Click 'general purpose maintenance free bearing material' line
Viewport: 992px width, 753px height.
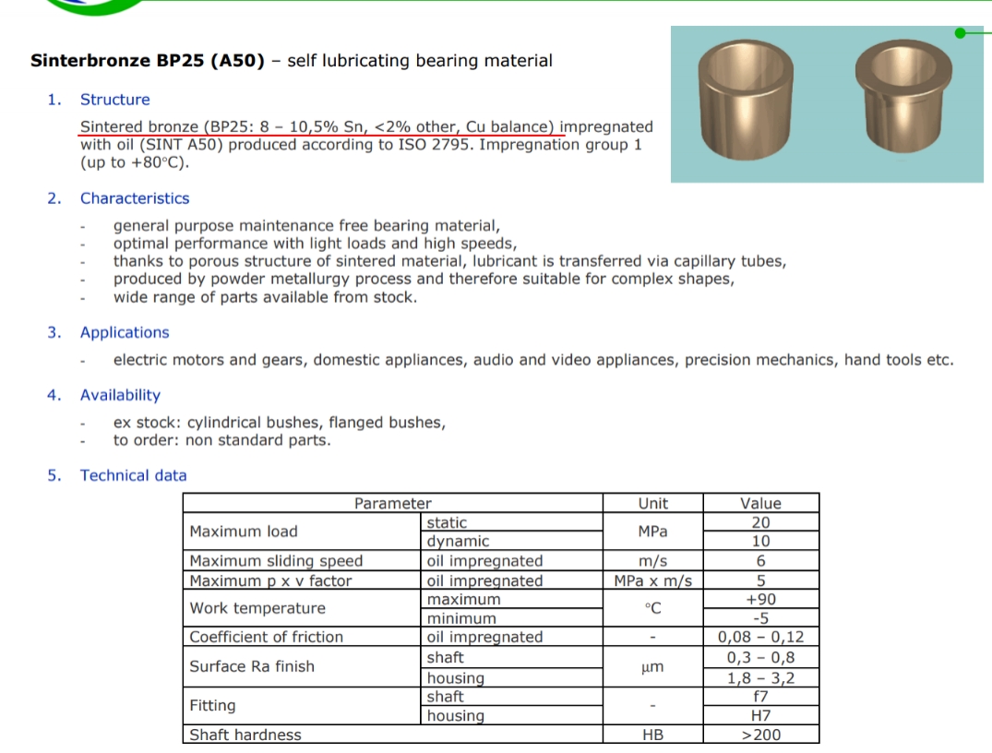pos(307,226)
